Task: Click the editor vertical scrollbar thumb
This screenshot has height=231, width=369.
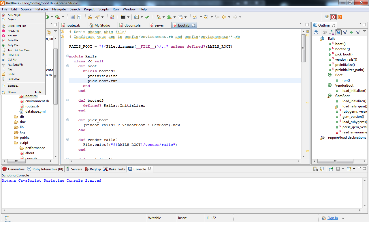Action: click(303, 48)
